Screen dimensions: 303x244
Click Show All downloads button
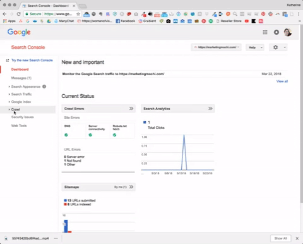[280, 238]
